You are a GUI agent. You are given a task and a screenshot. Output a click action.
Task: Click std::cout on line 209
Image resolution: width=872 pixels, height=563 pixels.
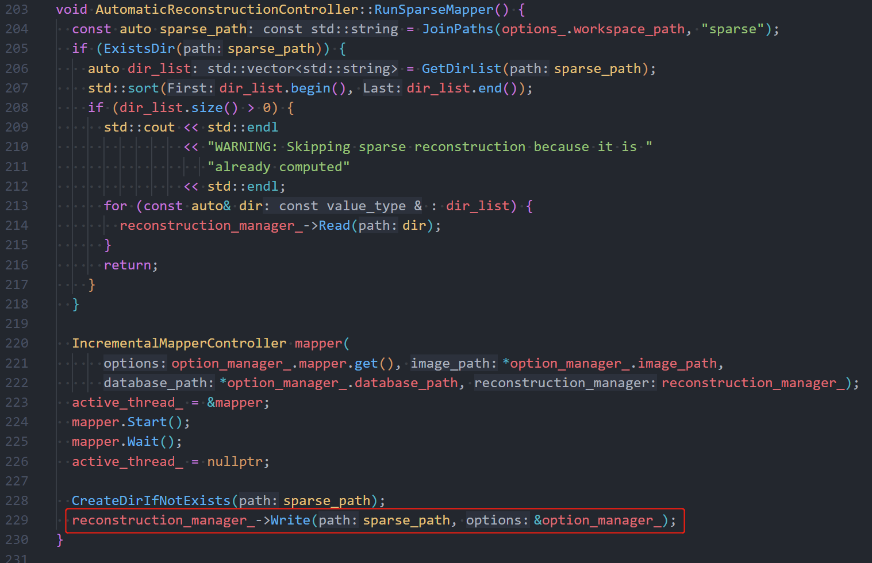click(139, 127)
